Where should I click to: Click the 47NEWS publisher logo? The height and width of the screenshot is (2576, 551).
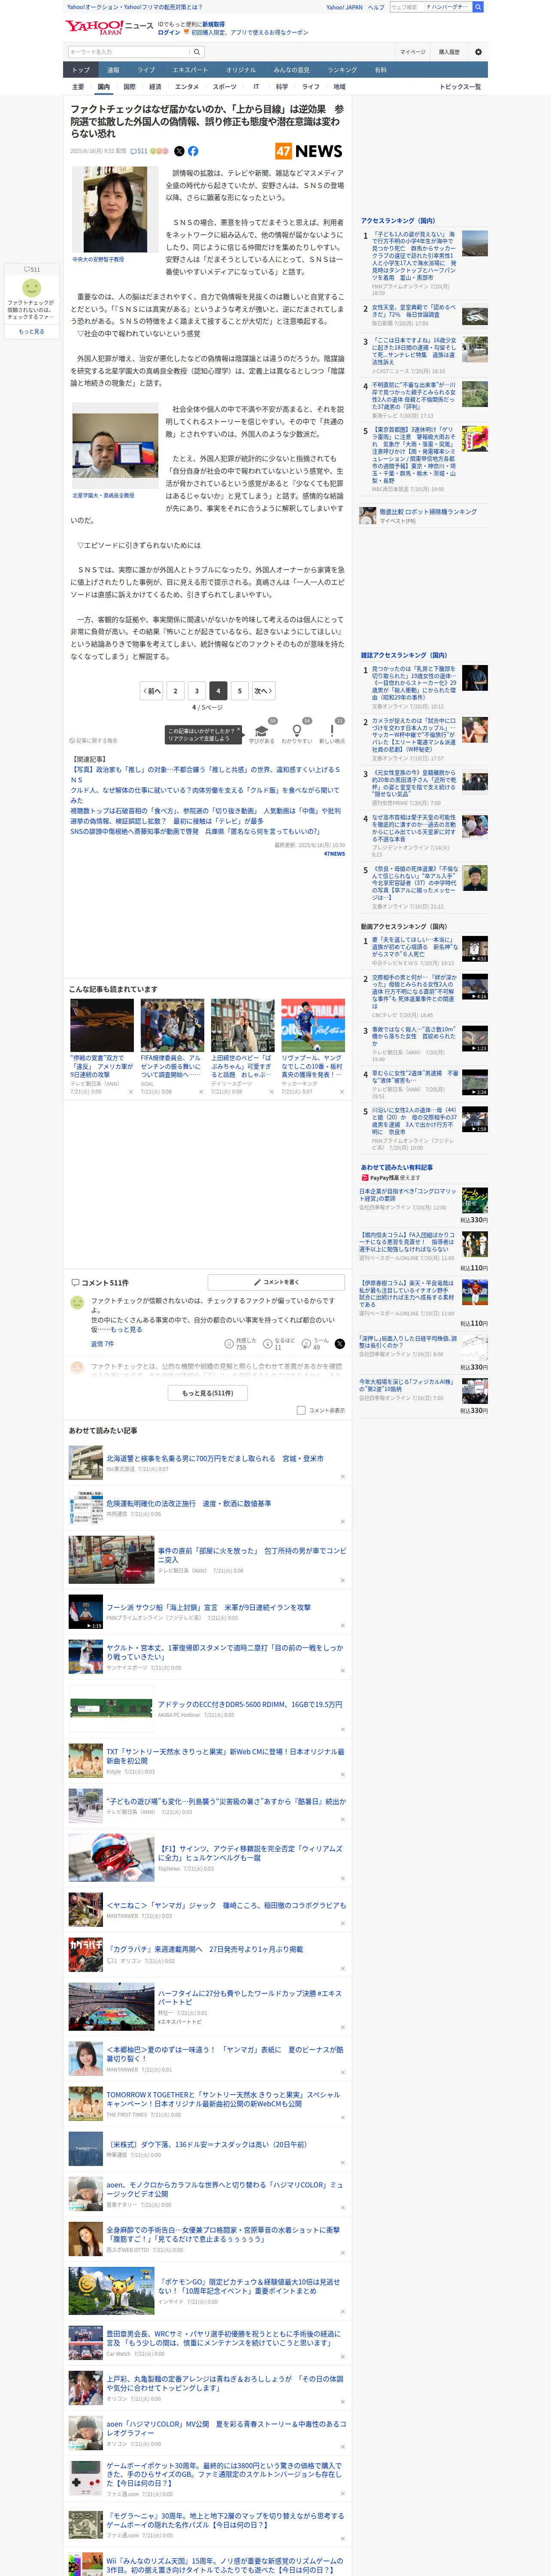click(309, 151)
